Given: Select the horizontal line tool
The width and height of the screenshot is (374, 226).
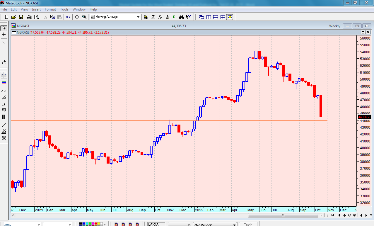Looking at the screenshot, I should (4, 49).
